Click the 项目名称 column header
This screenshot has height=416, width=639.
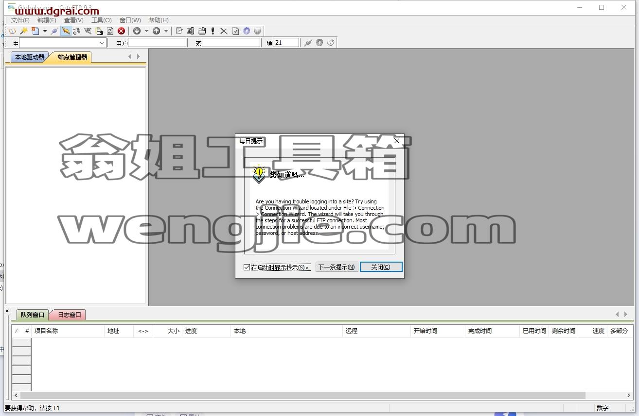(x=68, y=331)
